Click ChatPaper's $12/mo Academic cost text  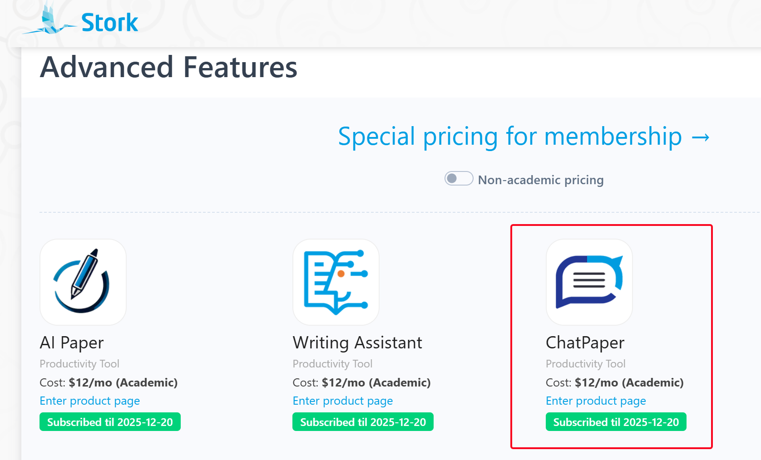tap(629, 382)
